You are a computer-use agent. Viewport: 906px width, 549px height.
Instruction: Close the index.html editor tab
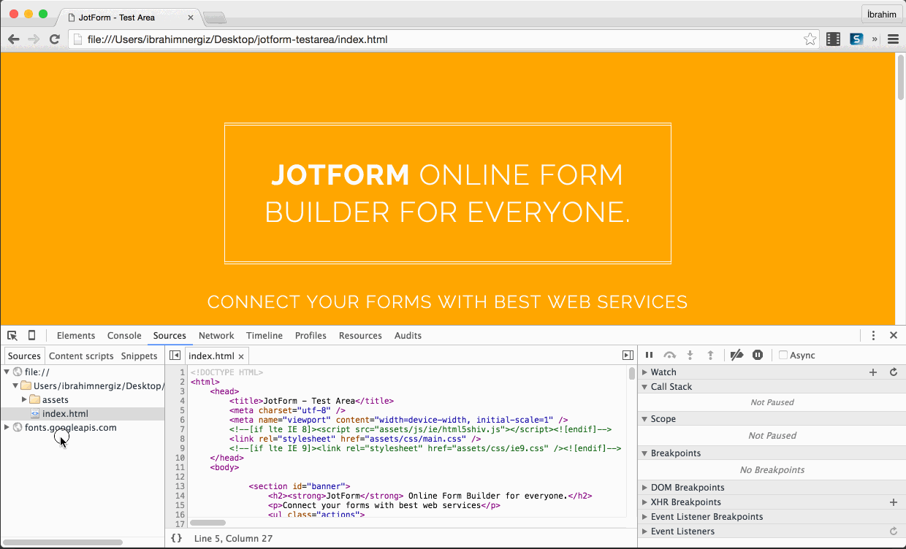click(x=241, y=356)
